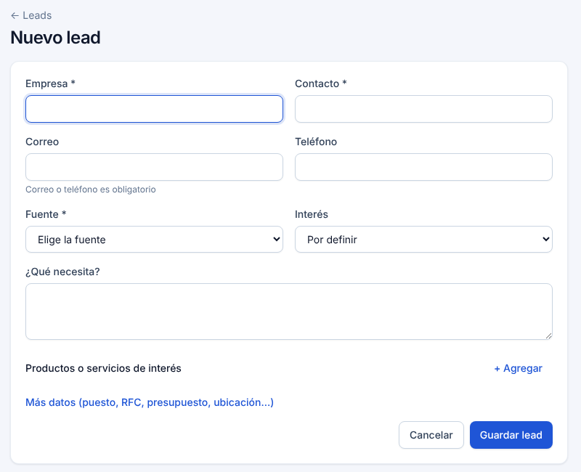
Task: Click the 'Contacto *' field label
Action: coord(321,84)
